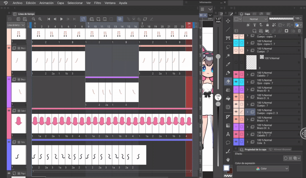Open the Animación menu
The width and height of the screenshot is (306, 178).
tap(46, 3)
